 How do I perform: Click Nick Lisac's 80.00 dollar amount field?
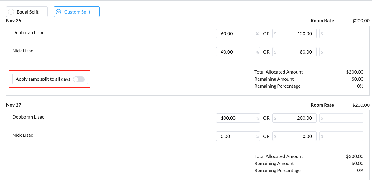[294, 52]
